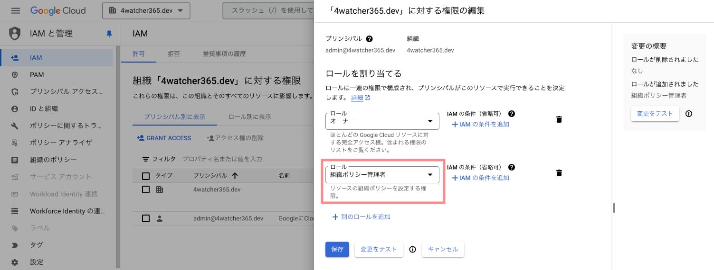Click the wrench icon beside ポリシーに関するトラ
Viewport: 714px width, 270px height.
pos(15,126)
